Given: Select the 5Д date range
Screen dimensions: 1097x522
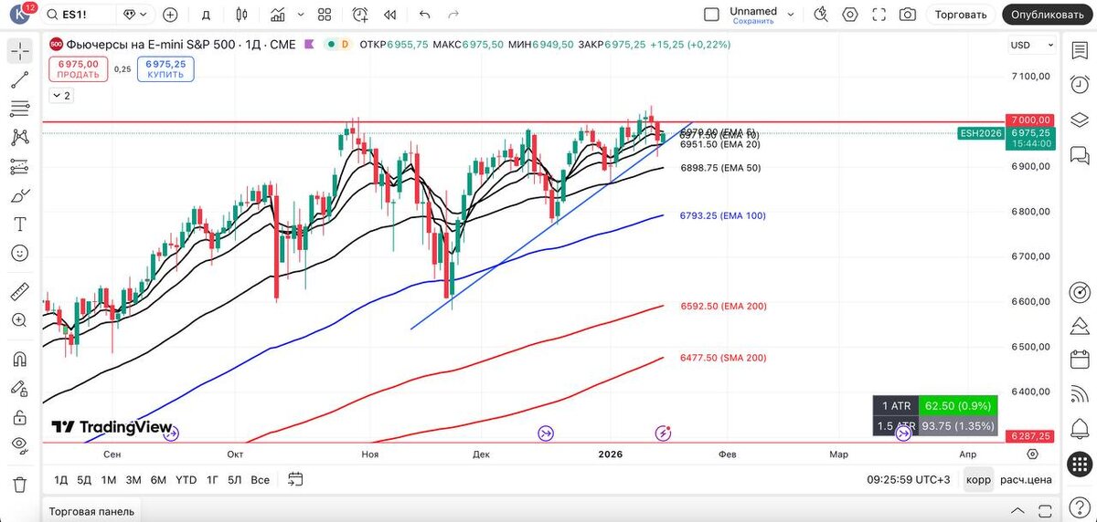Looking at the screenshot, I should pos(84,480).
